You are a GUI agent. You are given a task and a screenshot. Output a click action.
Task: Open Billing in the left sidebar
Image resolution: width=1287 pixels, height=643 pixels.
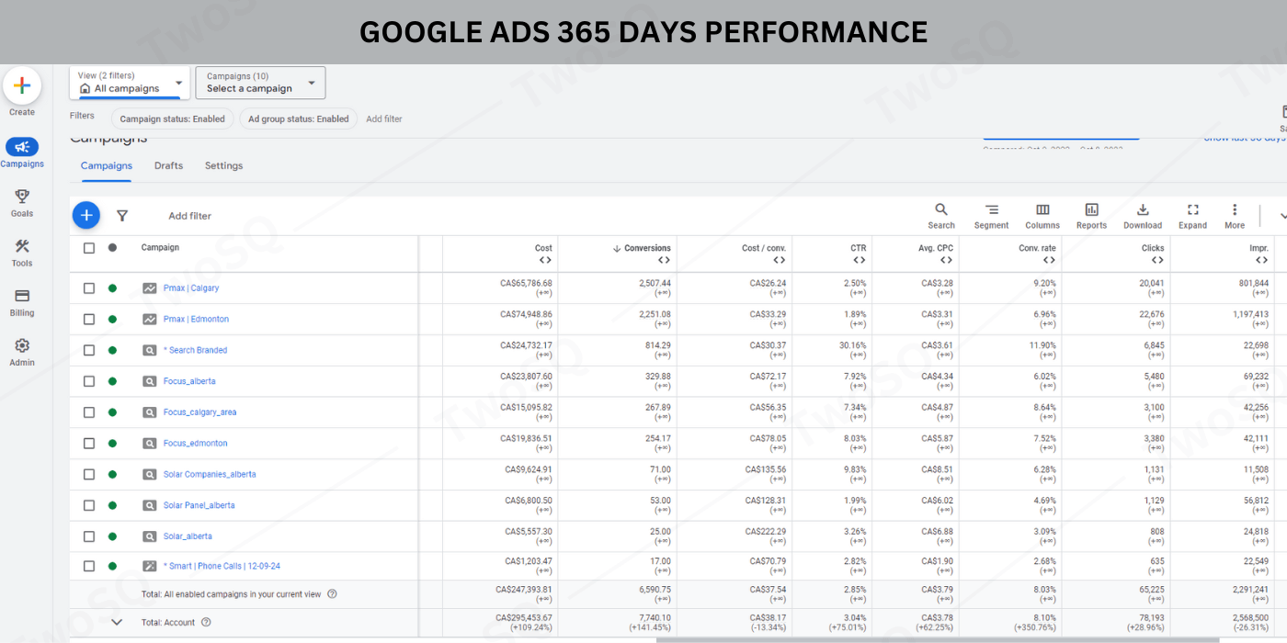click(22, 301)
